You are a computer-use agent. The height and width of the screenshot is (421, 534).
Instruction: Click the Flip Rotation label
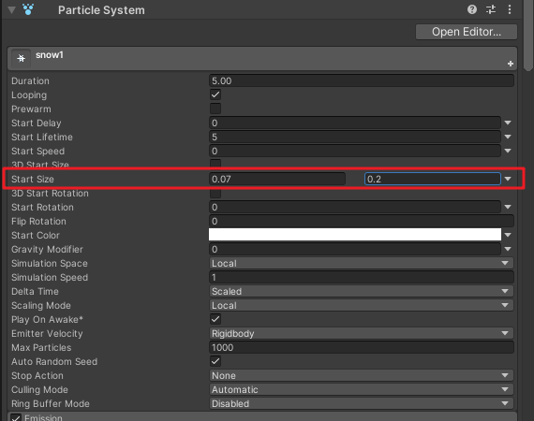tap(38, 221)
